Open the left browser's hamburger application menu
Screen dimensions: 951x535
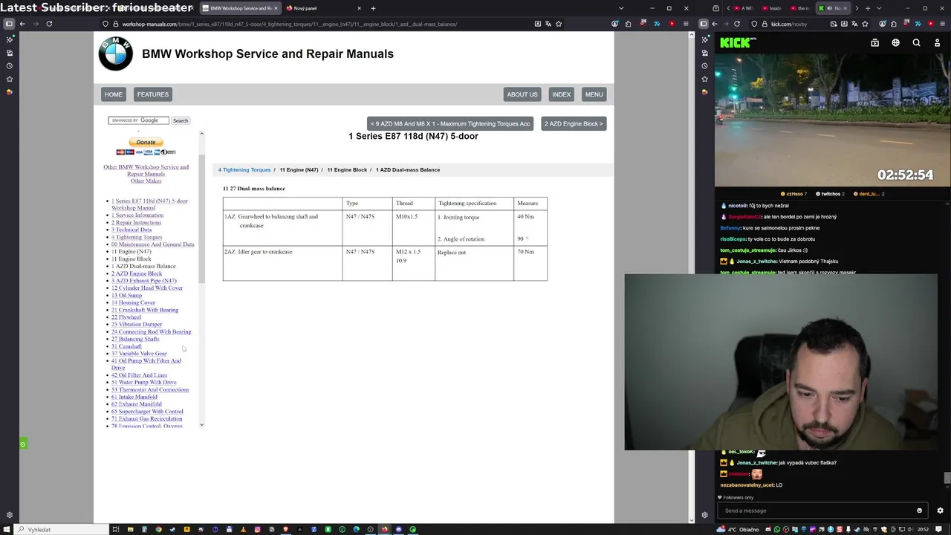(687, 24)
